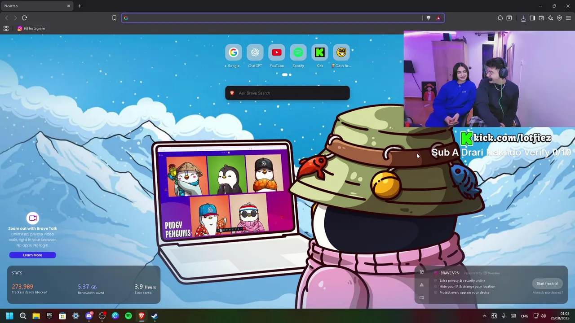Open a new tab with plus button
Screen dimensions: 575x323
click(80, 6)
